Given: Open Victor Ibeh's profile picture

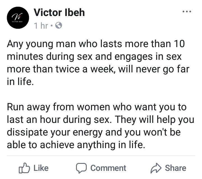Looking at the screenshot, I should tap(18, 18).
